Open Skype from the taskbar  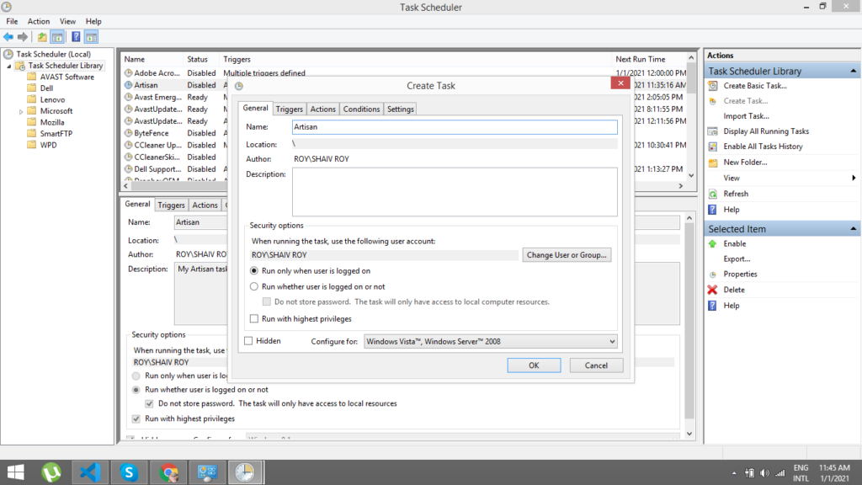[x=129, y=472]
